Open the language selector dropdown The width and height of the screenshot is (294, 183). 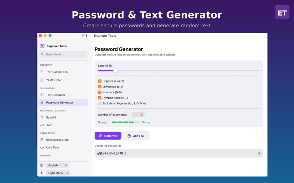57,165
